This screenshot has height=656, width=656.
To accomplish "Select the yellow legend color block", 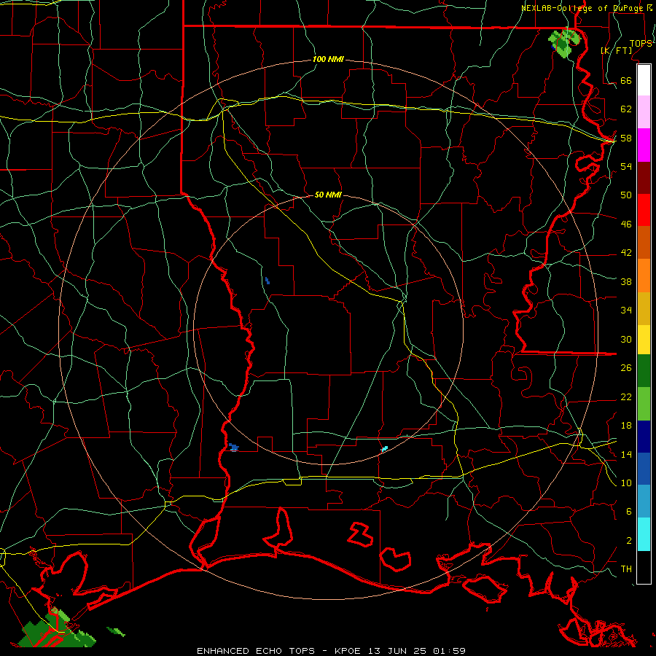I will 644,340.
